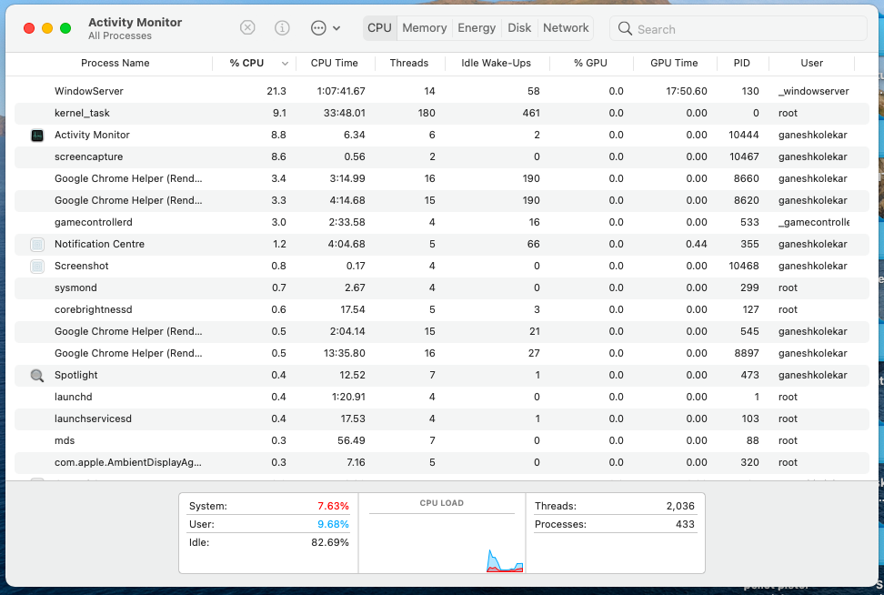Select the com.apple.AmbientDisplayAg... row
Screen dimensions: 884x595
pyautogui.click(x=441, y=462)
